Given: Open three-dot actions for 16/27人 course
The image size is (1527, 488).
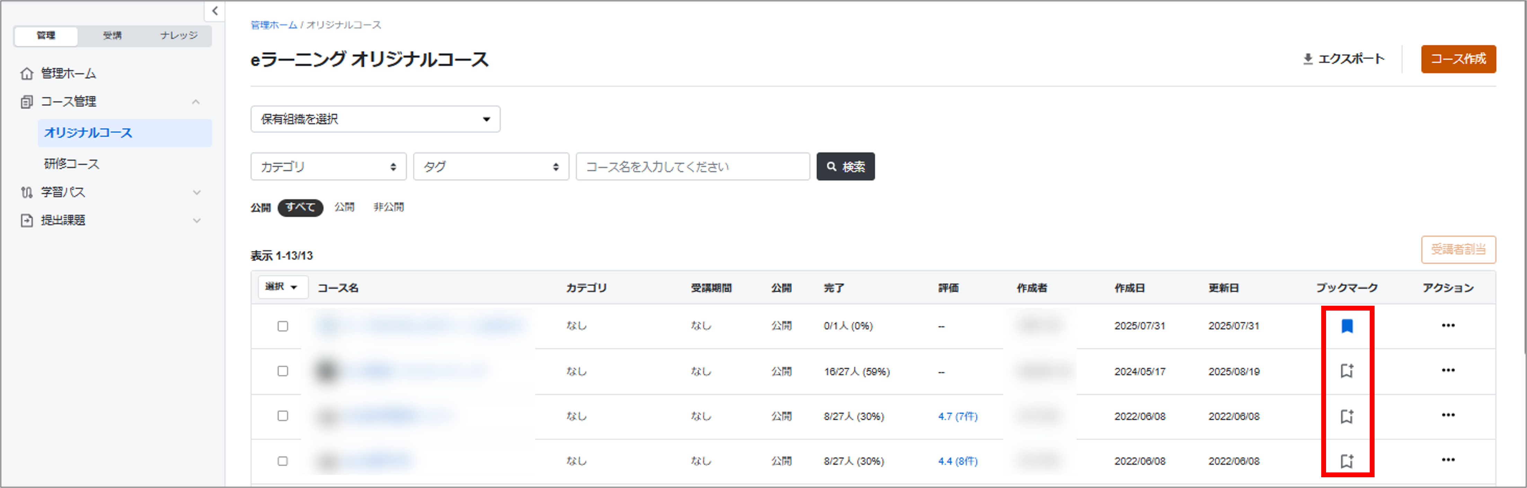Looking at the screenshot, I should coord(1448,370).
